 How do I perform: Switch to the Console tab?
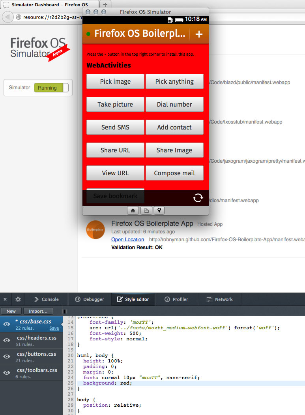point(46,299)
